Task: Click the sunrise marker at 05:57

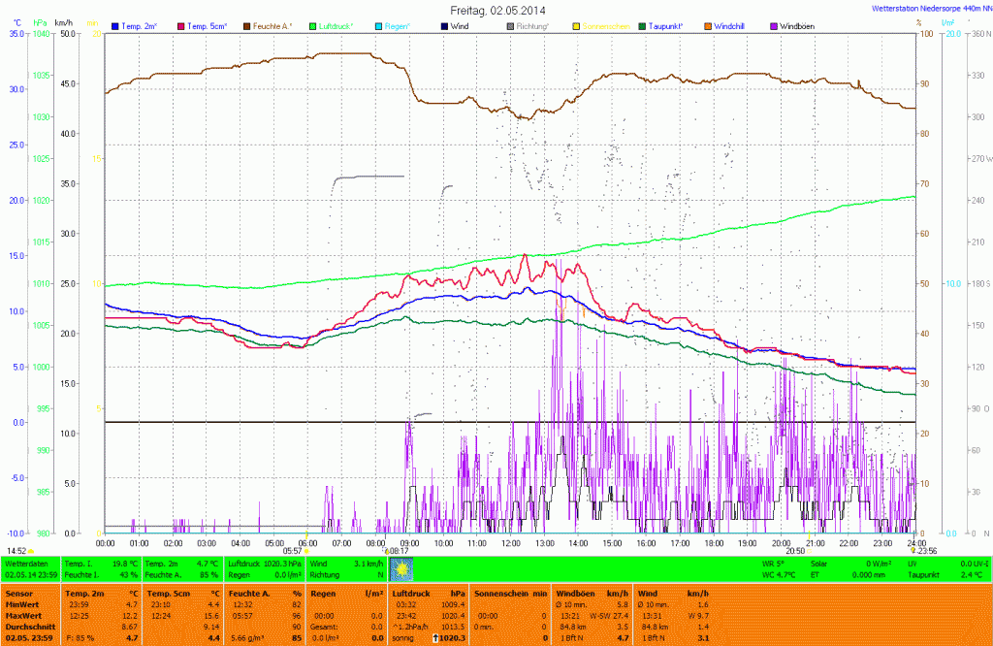Action: coord(307,551)
